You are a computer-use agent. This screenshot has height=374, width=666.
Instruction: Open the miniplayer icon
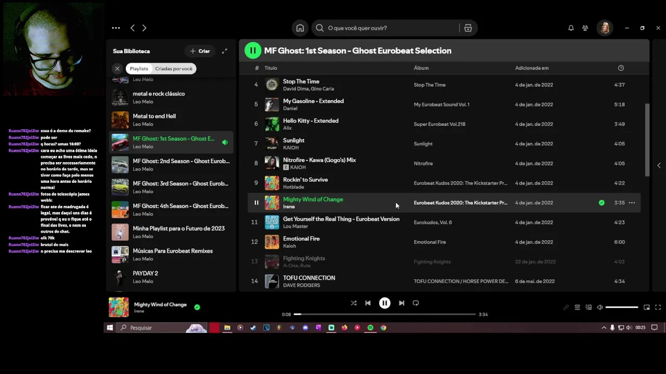tap(647, 308)
